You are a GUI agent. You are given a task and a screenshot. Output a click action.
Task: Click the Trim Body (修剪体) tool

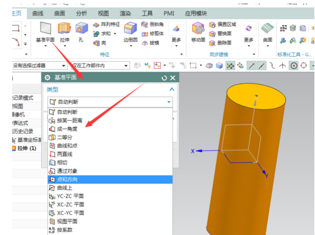tap(152, 34)
